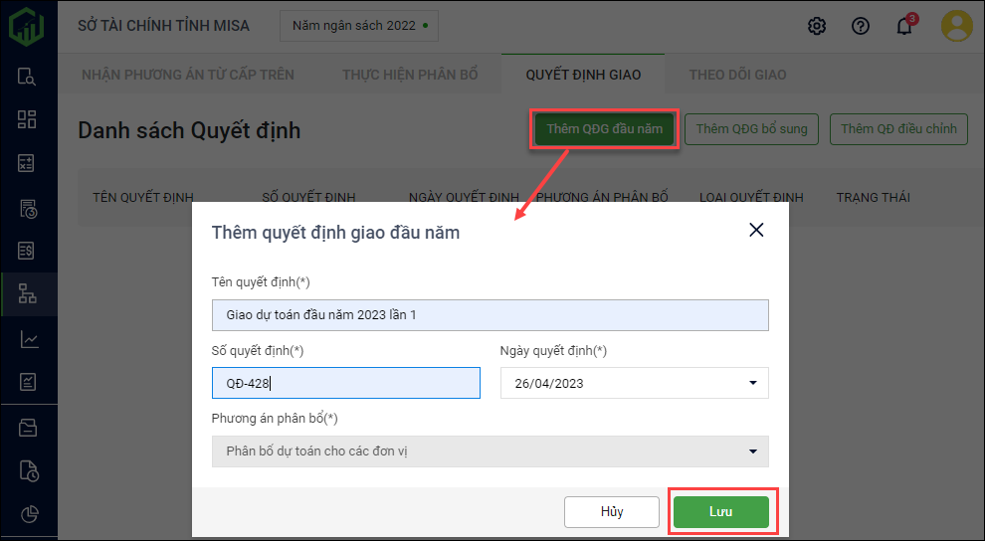Open the Năm ngân sách 2022 selector
985x541 pixels.
coord(359,26)
